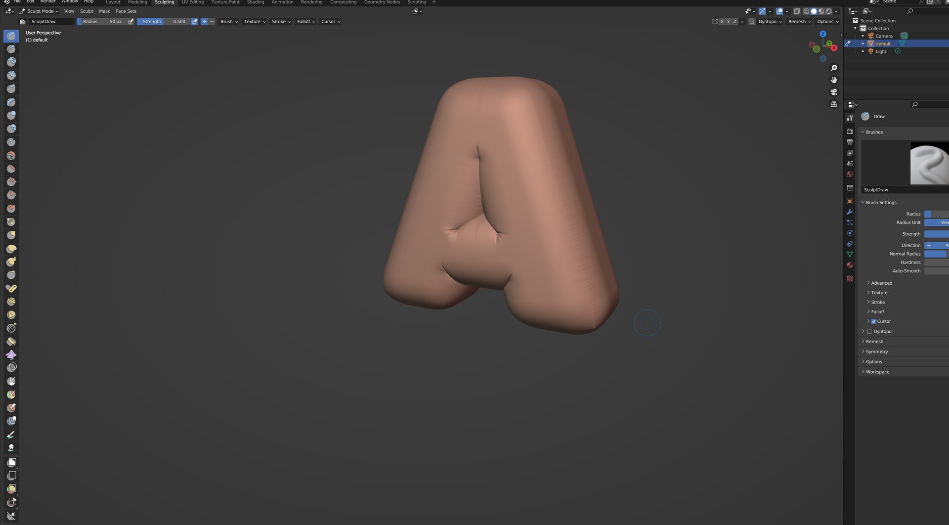Open the Material properties tab
Viewport: 949px width, 525px height.
pyautogui.click(x=850, y=265)
